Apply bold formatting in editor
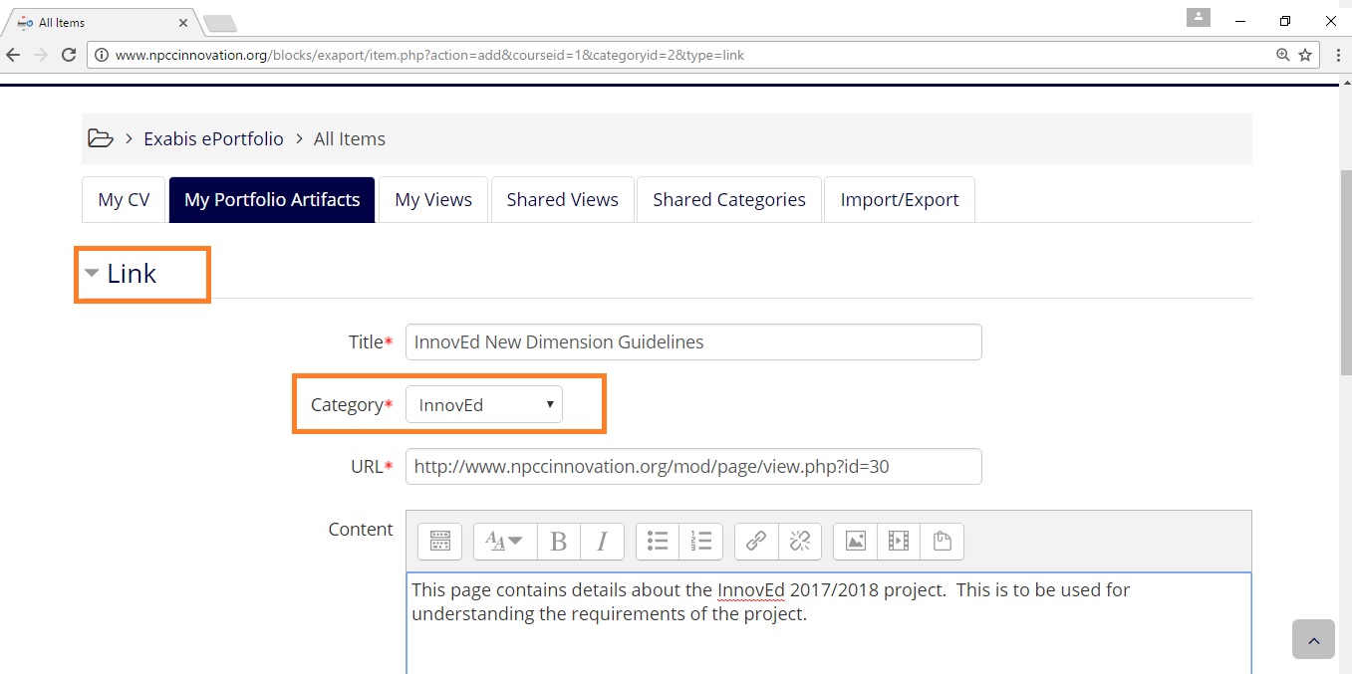The width and height of the screenshot is (1352, 674). 558,541
